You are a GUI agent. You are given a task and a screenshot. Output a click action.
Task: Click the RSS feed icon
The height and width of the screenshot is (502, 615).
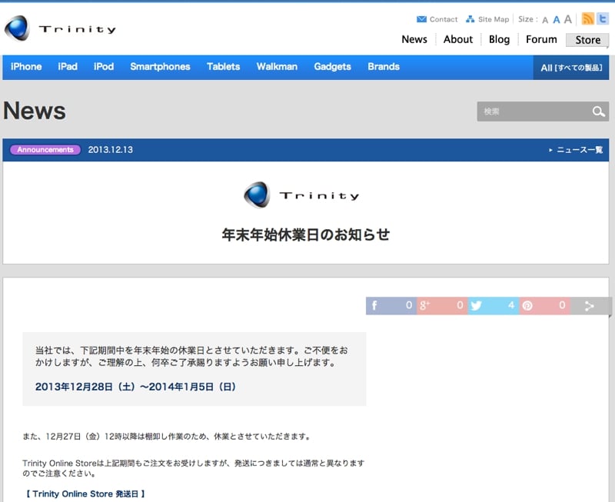click(588, 19)
